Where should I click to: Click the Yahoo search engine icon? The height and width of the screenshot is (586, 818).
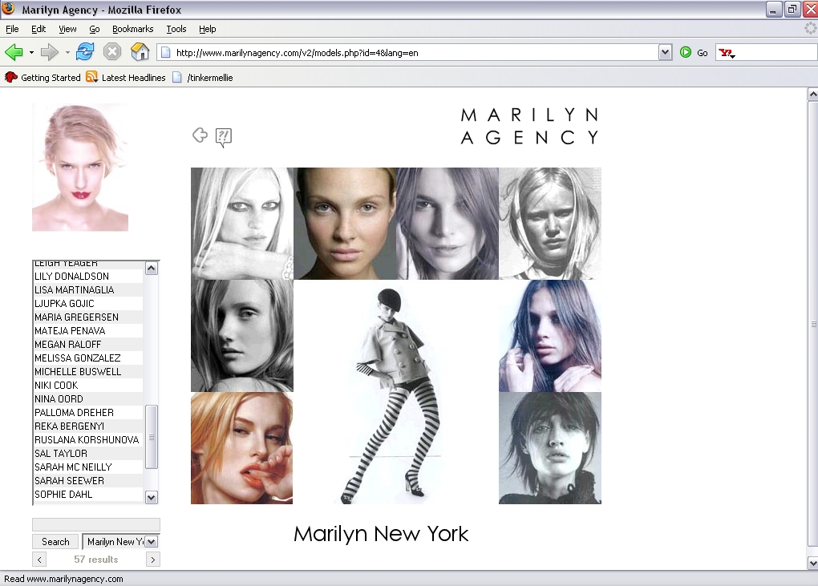[727, 53]
